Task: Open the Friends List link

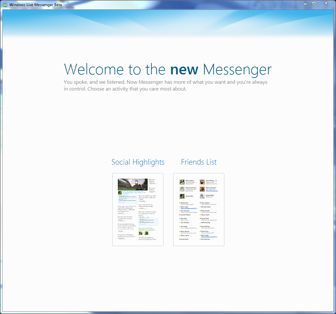Action: [199, 162]
